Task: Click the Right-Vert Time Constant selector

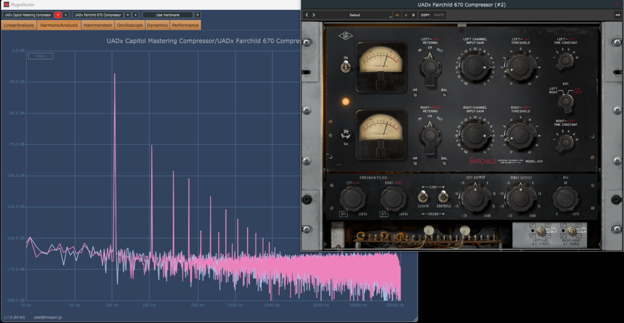Action: tap(565, 144)
